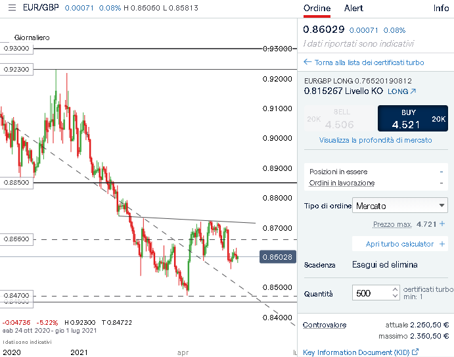Image resolution: width=454 pixels, height=357 pixels.
Task: Expand the Tipo di ordine dropdown
Action: point(400,206)
